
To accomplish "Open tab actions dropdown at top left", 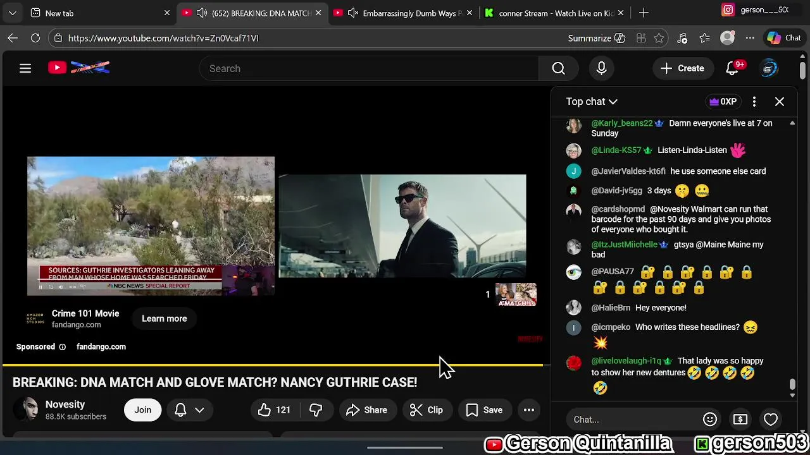I will 13,13.
